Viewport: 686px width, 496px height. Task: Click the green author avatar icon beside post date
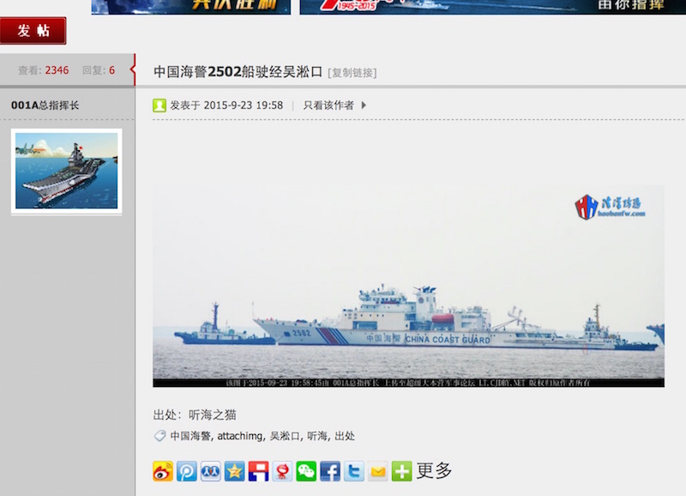(x=159, y=105)
